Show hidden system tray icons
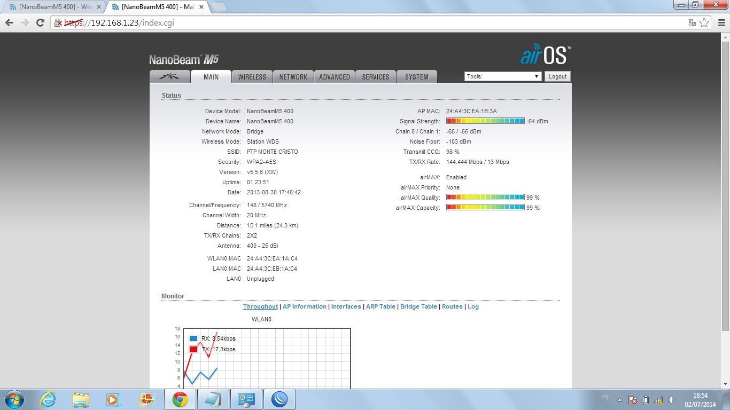Image resolution: width=730 pixels, height=410 pixels. pos(619,399)
